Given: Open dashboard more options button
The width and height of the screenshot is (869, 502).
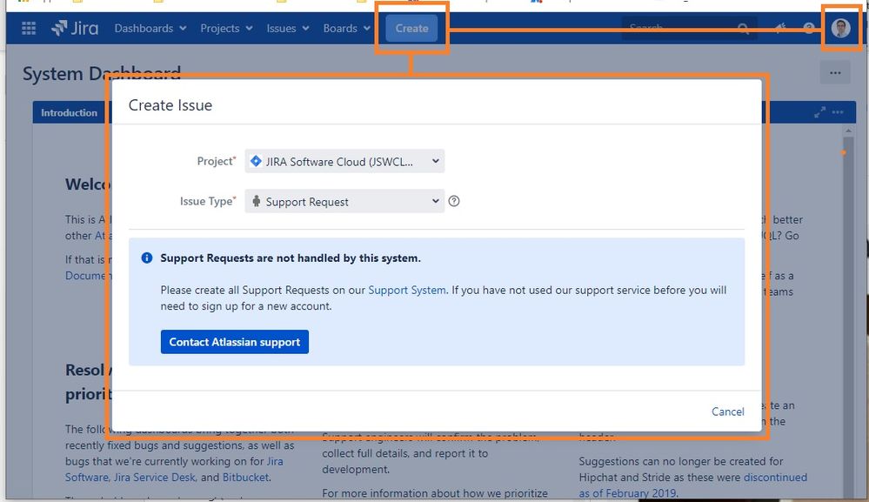Looking at the screenshot, I should pos(834,72).
